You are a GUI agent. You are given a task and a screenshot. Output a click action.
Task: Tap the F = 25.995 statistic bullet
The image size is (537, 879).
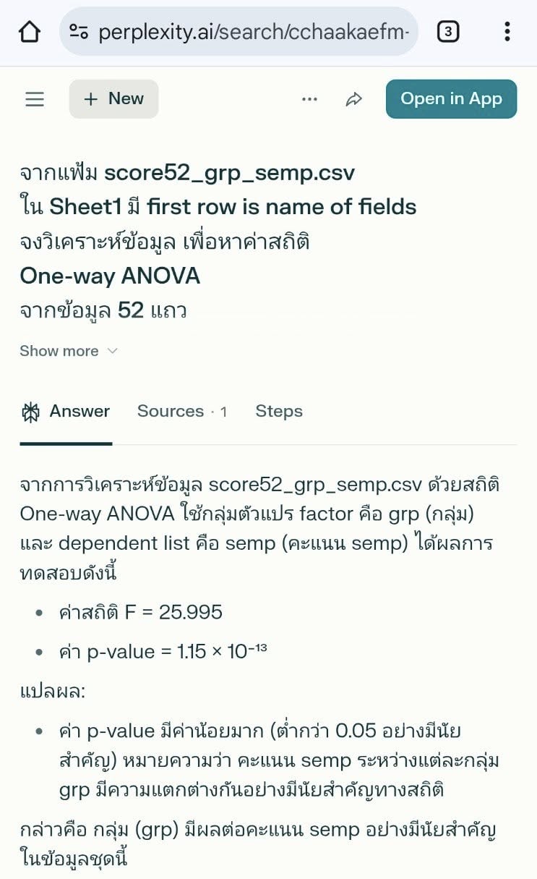coord(141,613)
